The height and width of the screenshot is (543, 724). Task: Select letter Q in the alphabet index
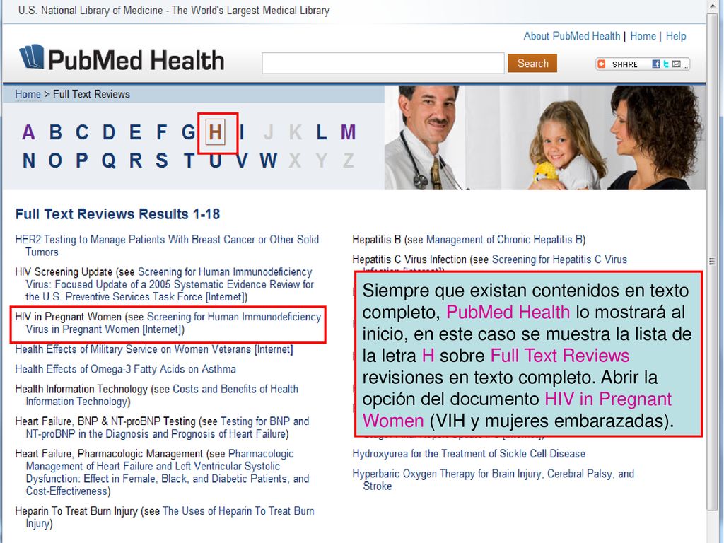pyautogui.click(x=108, y=160)
